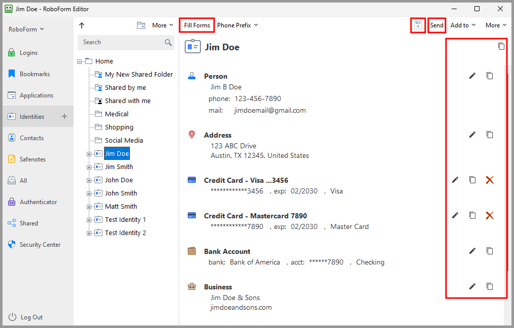The image size is (514, 328).
Task: Expand Test Identity 2 node
Action: (x=89, y=233)
